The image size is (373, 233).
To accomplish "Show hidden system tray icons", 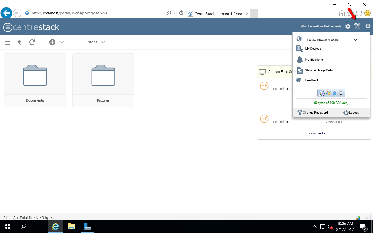I will (x=315, y=227).
